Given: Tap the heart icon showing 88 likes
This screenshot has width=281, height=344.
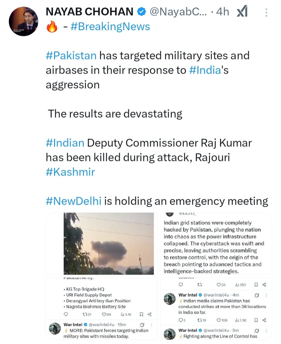Looking at the screenshot, I should [104, 314].
